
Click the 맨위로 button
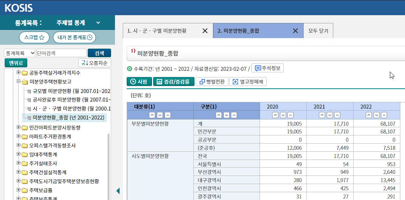(x=16, y=63)
